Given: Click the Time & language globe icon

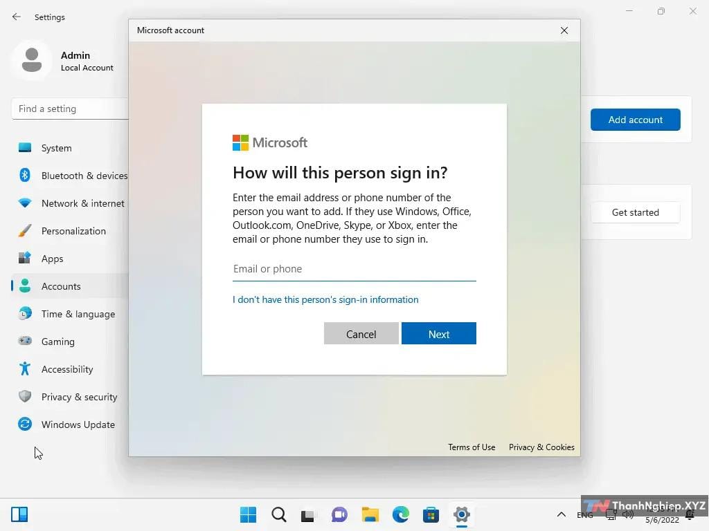Looking at the screenshot, I should [25, 313].
